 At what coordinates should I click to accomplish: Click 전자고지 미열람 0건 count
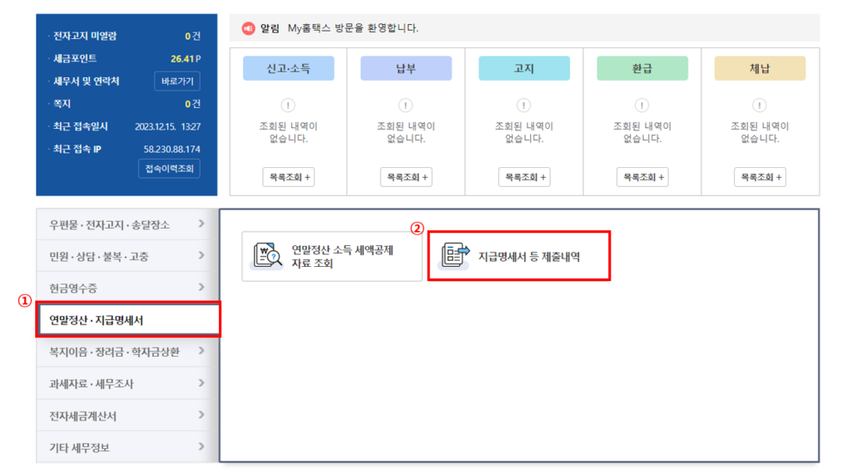click(192, 36)
